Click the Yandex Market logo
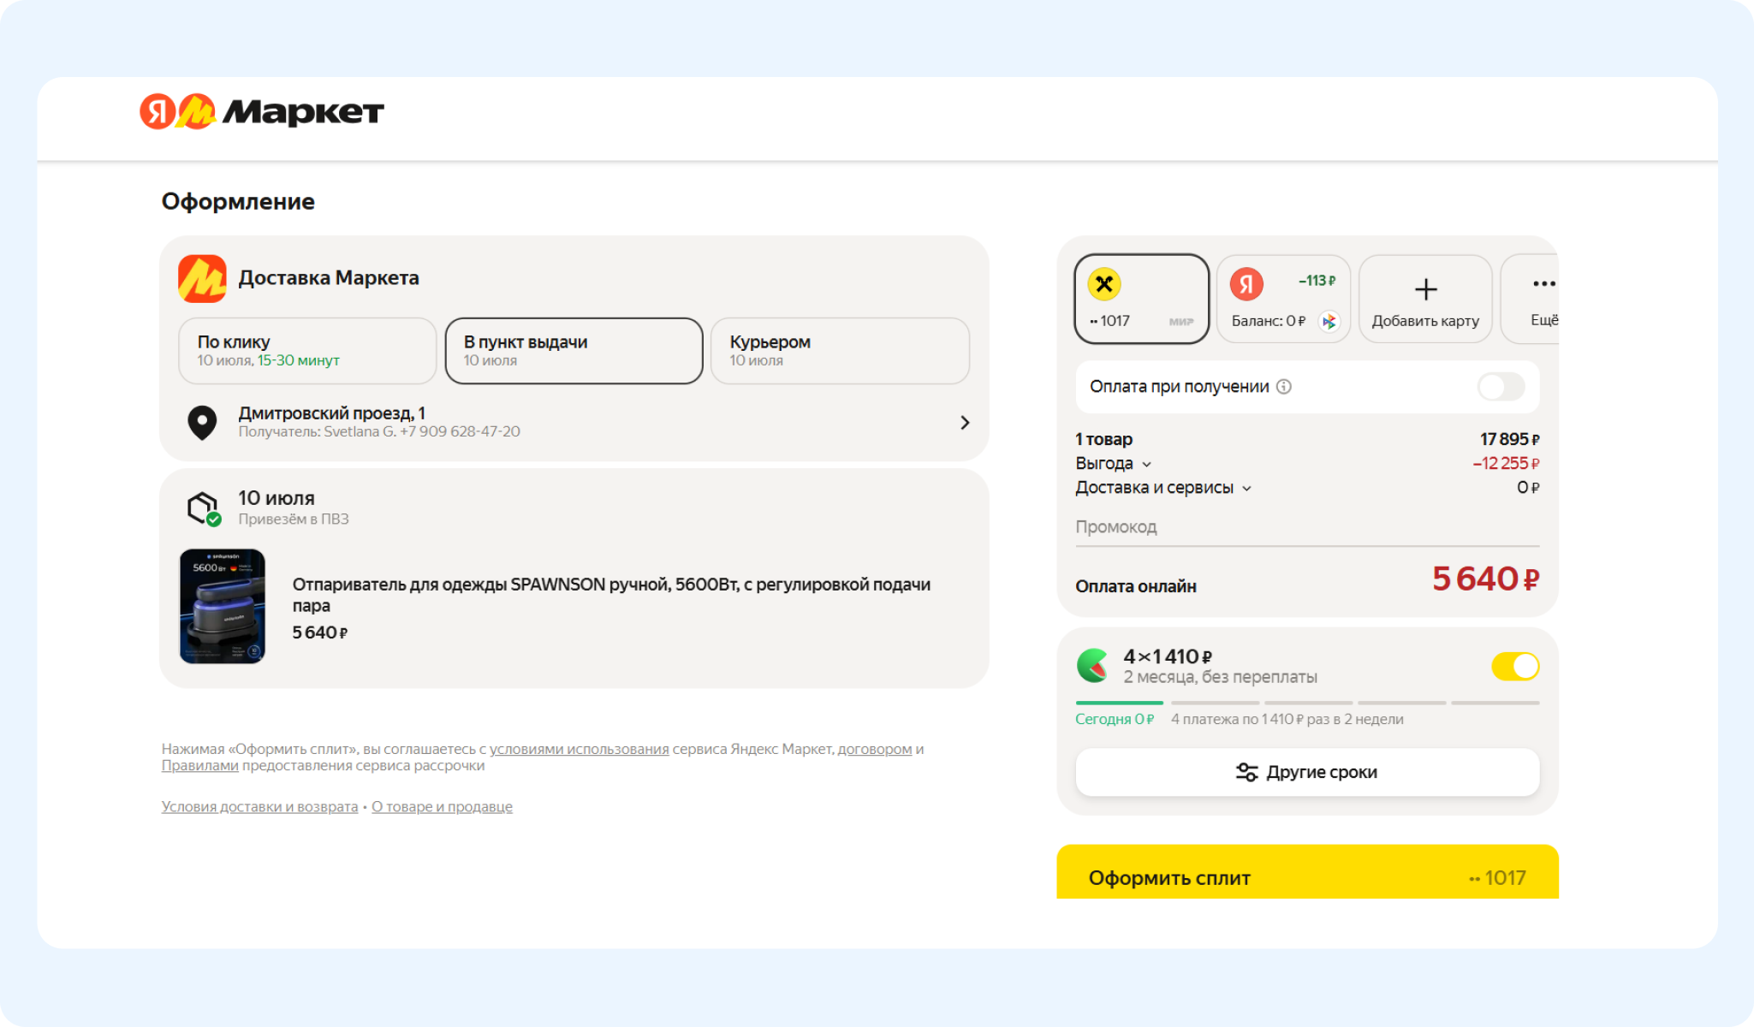Image resolution: width=1754 pixels, height=1027 pixels. pos(262,111)
